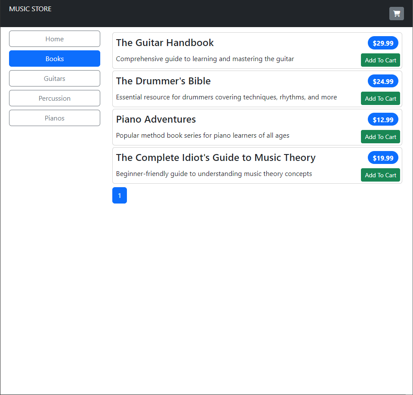Screen dimensions: 413x395
Task: Select the Piano Adventures title
Action: point(156,119)
